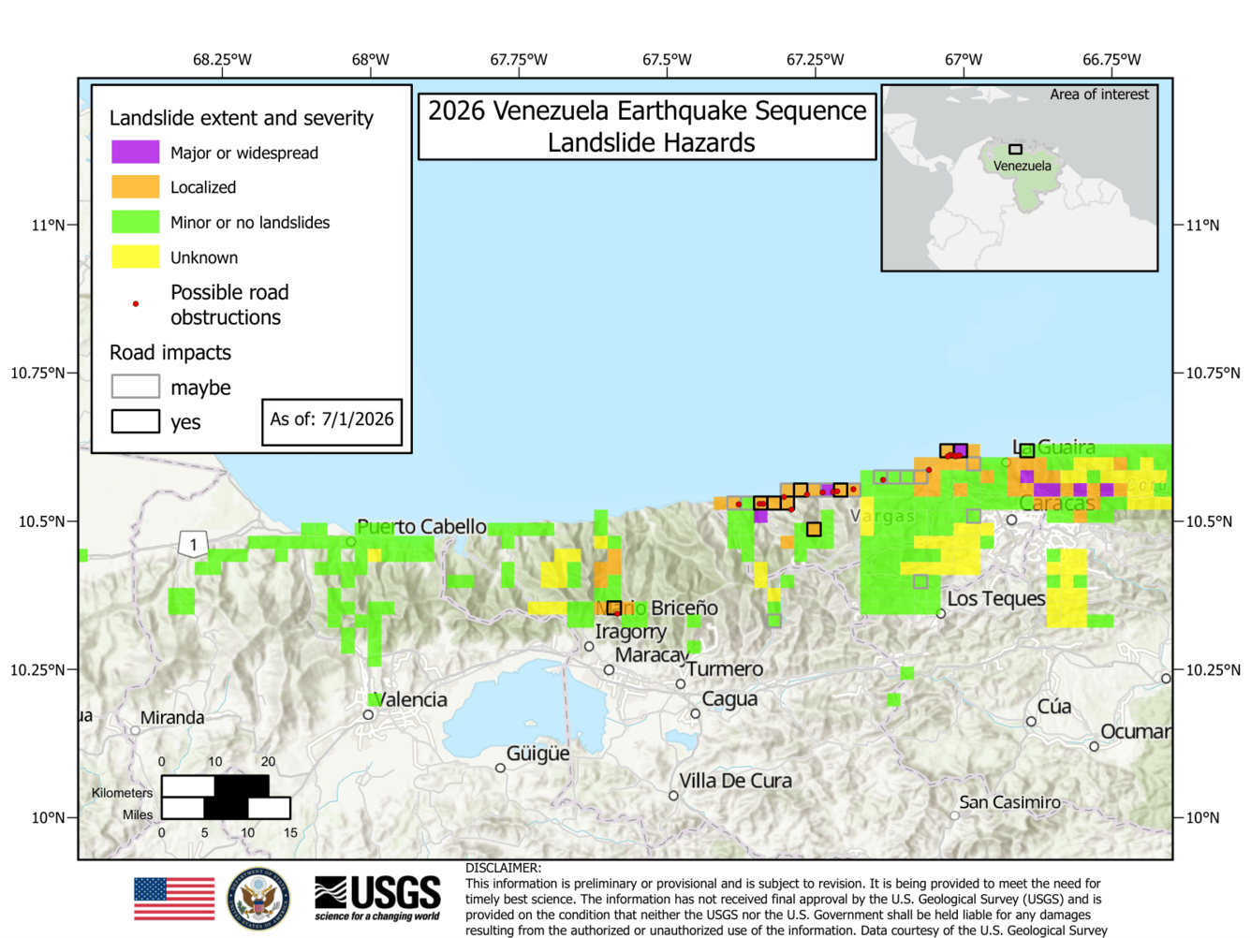The image size is (1251, 938).
Task: Click the 'Valencia' city label
Action: tap(409, 699)
